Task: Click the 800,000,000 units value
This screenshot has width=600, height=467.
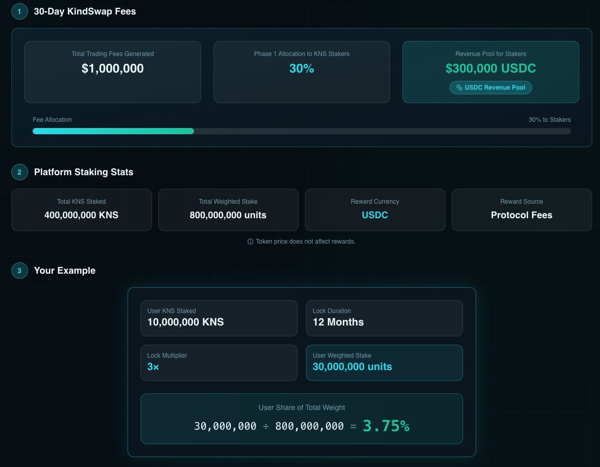Action: click(x=228, y=215)
